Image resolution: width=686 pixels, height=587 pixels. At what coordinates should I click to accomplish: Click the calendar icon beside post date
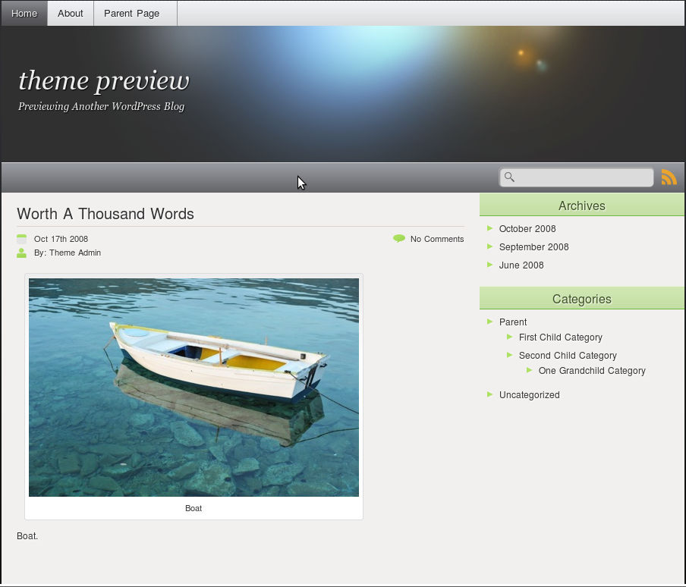tap(22, 239)
